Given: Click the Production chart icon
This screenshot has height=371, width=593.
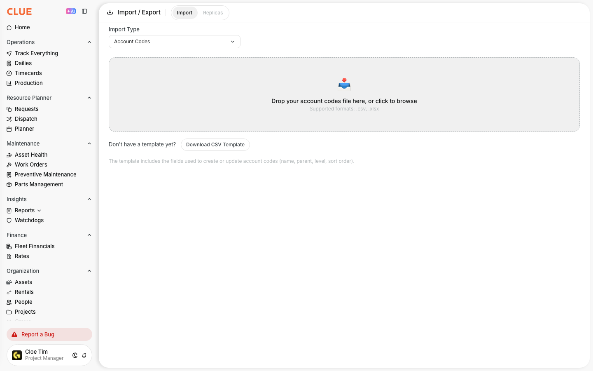Looking at the screenshot, I should pyautogui.click(x=9, y=83).
